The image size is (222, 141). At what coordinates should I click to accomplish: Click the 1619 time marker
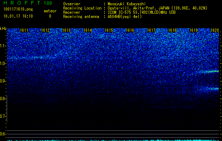[194, 30]
